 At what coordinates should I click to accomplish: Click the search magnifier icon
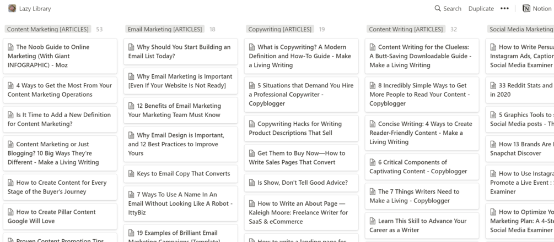pos(438,9)
